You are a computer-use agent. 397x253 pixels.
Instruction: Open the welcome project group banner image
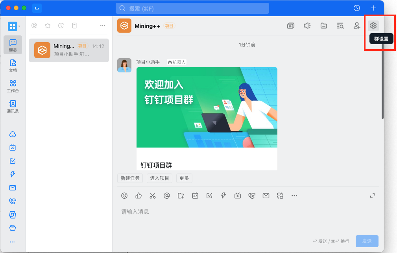207,107
